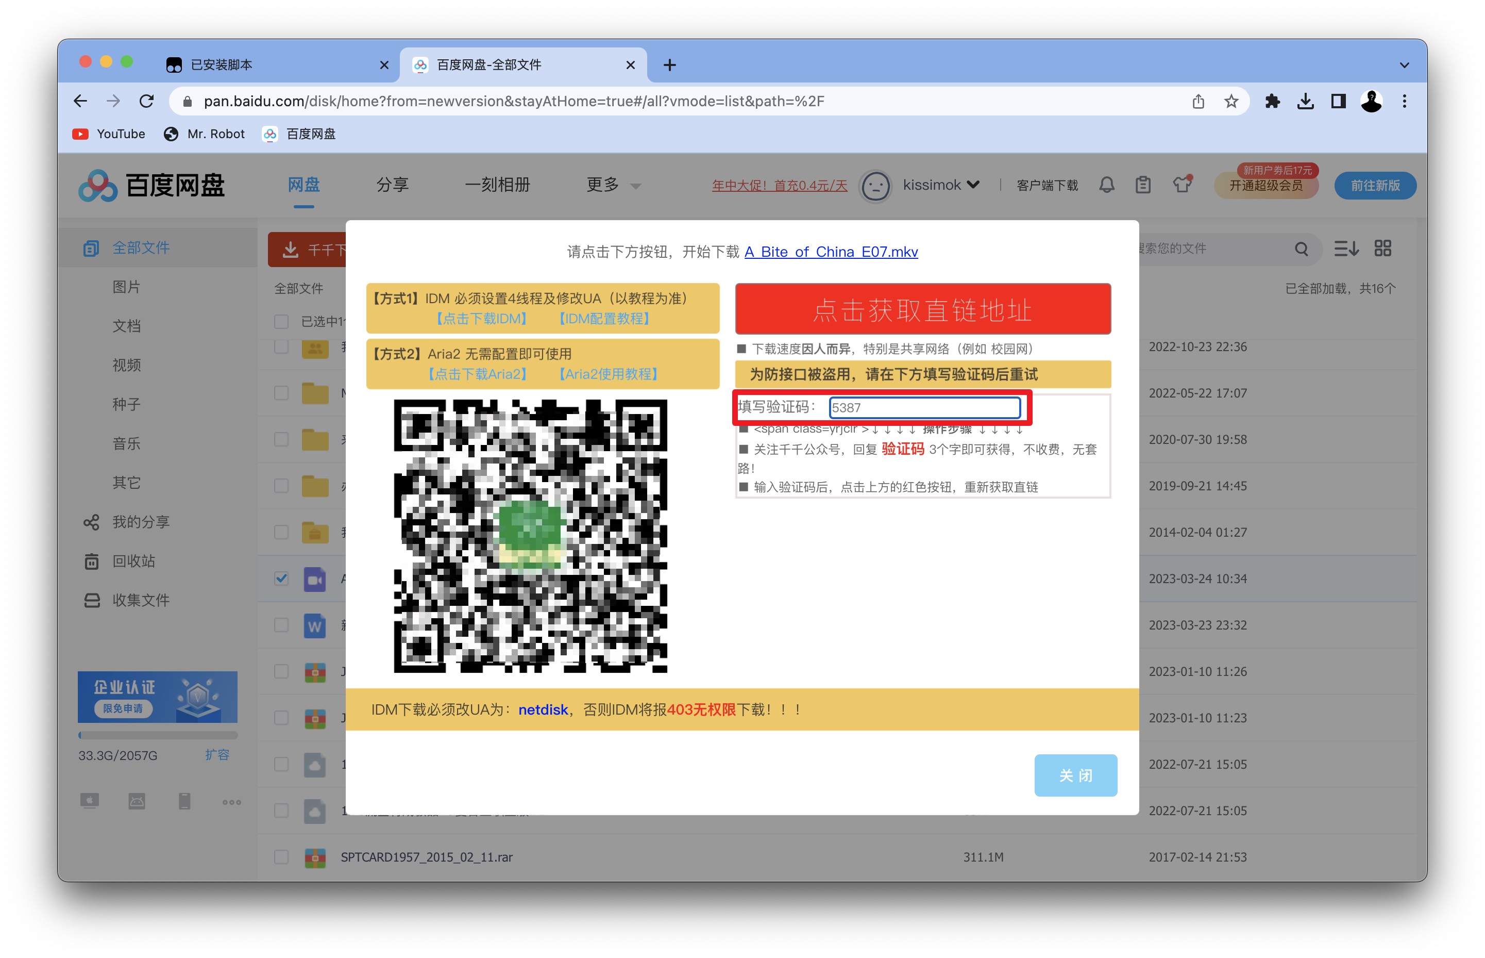Image resolution: width=1485 pixels, height=958 pixels.
Task: Uncheck the selected video file checkbox
Action: (281, 579)
